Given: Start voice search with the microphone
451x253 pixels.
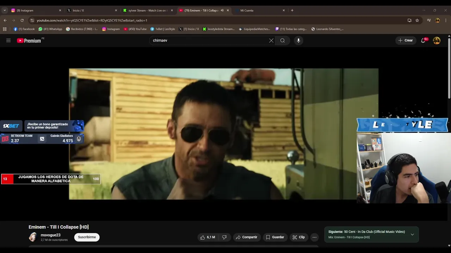Looking at the screenshot, I should (298, 40).
